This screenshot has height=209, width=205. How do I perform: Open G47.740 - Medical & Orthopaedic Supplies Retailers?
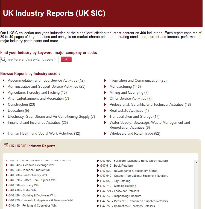[x=134, y=201]
